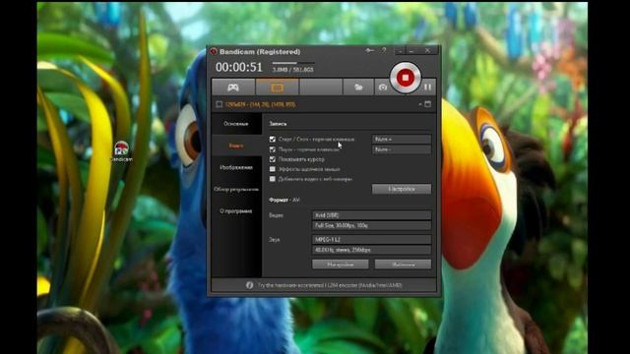This screenshot has width=630, height=354.
Task: Click the format presets button at bottom right
Action: [403, 265]
